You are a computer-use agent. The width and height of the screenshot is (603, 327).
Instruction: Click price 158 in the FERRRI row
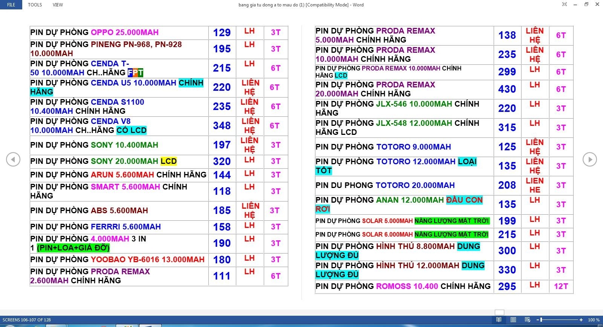click(222, 227)
